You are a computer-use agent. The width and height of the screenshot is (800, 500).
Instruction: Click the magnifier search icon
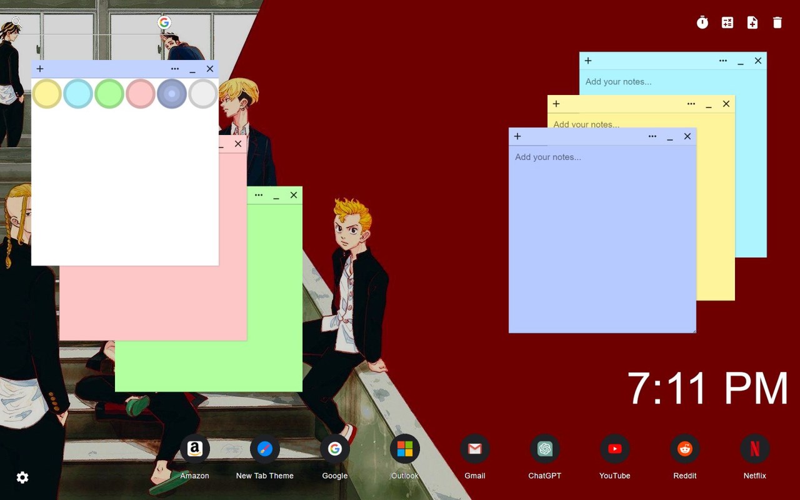16,22
